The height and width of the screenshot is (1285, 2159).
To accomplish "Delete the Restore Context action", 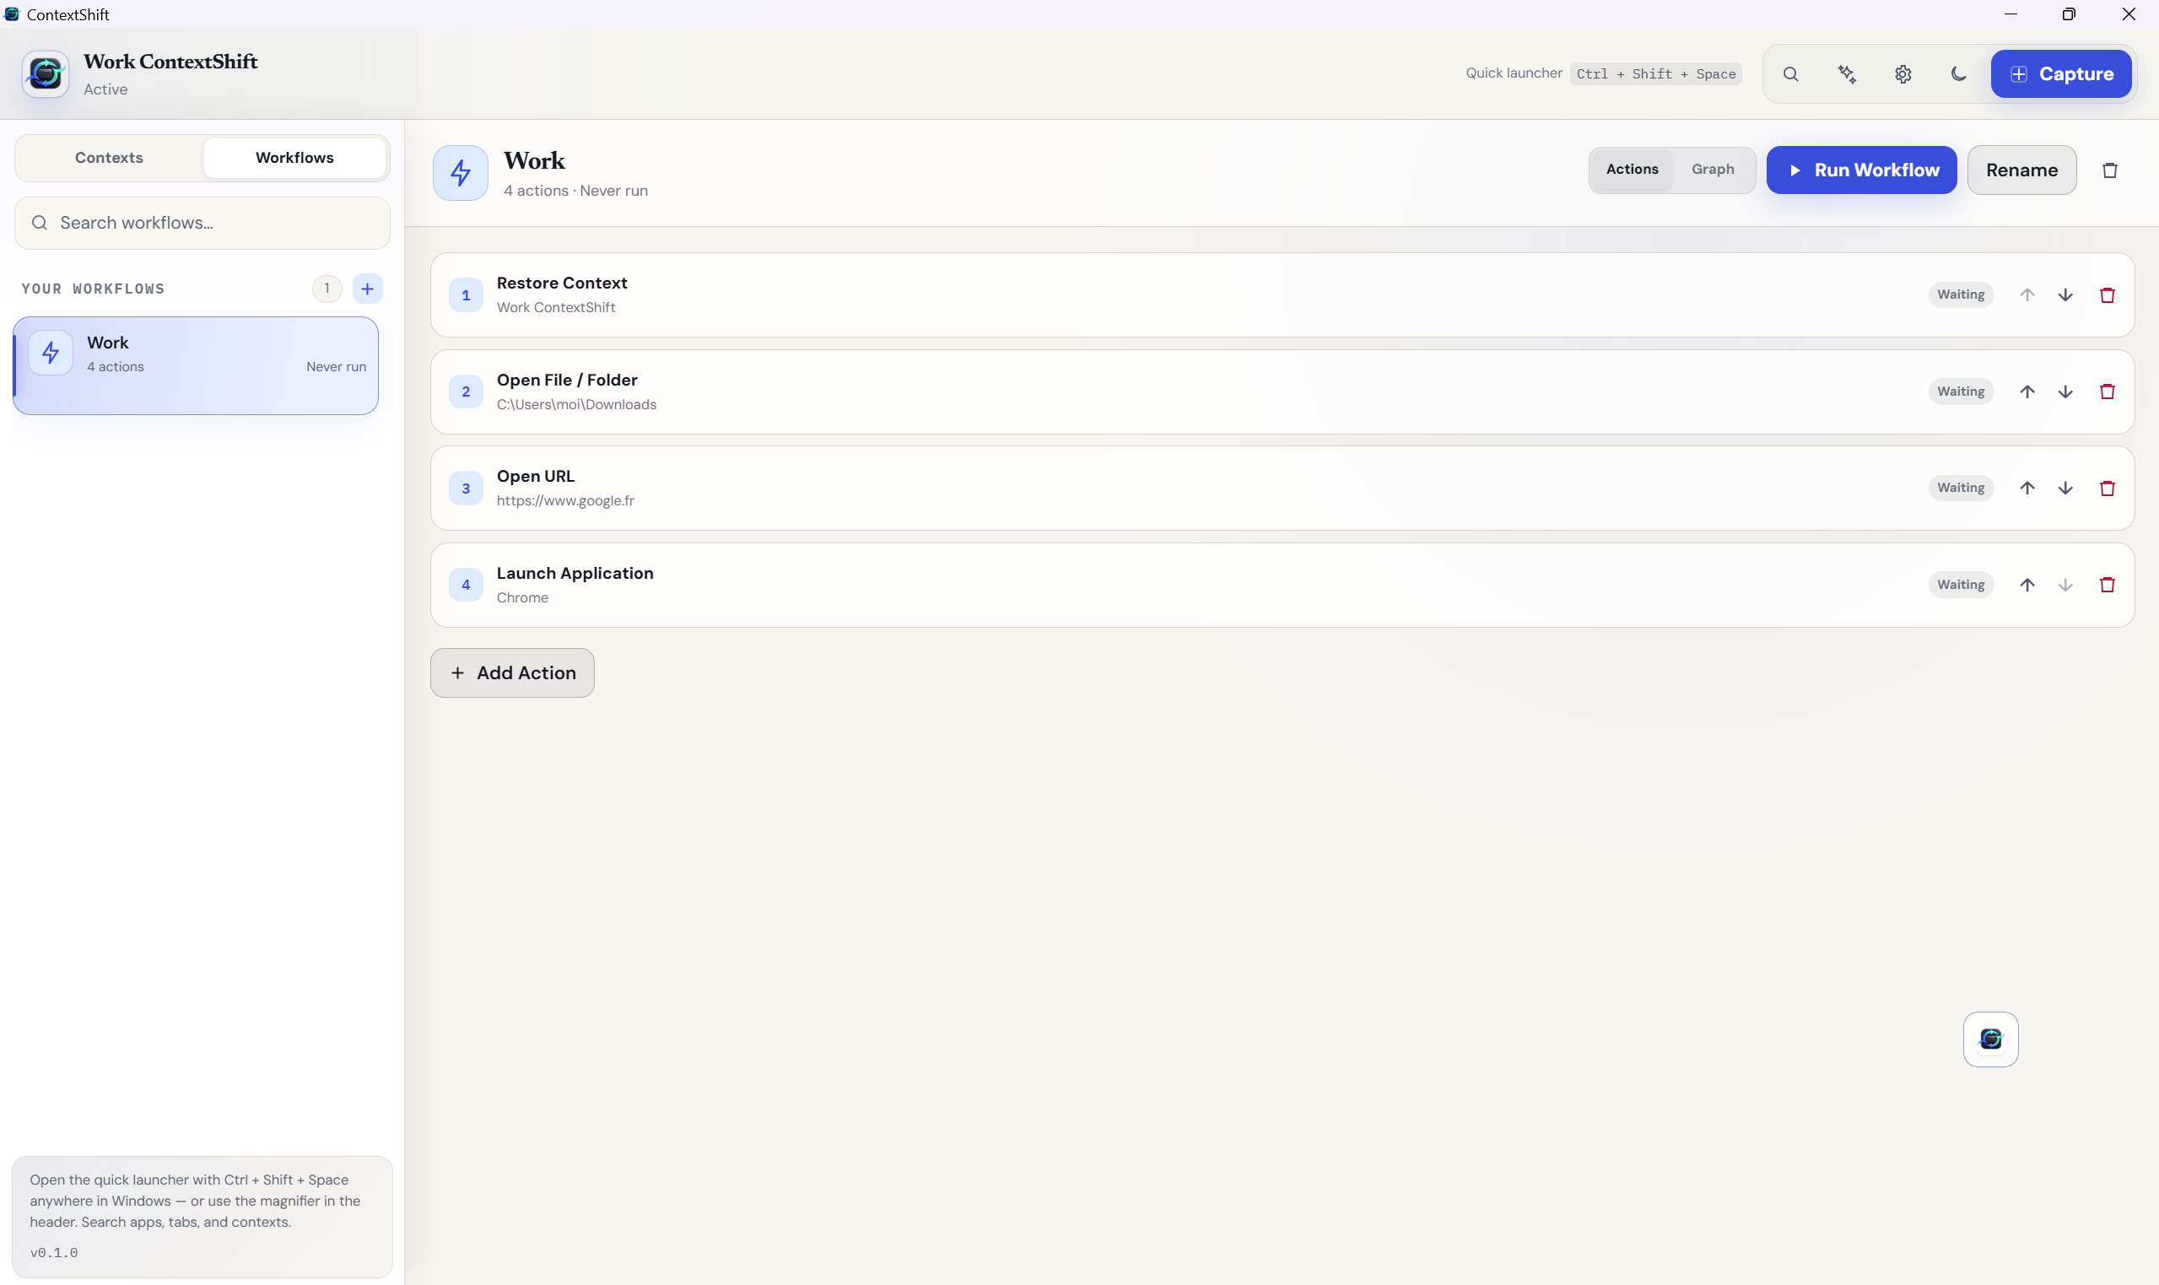I will pyautogui.click(x=2107, y=294).
